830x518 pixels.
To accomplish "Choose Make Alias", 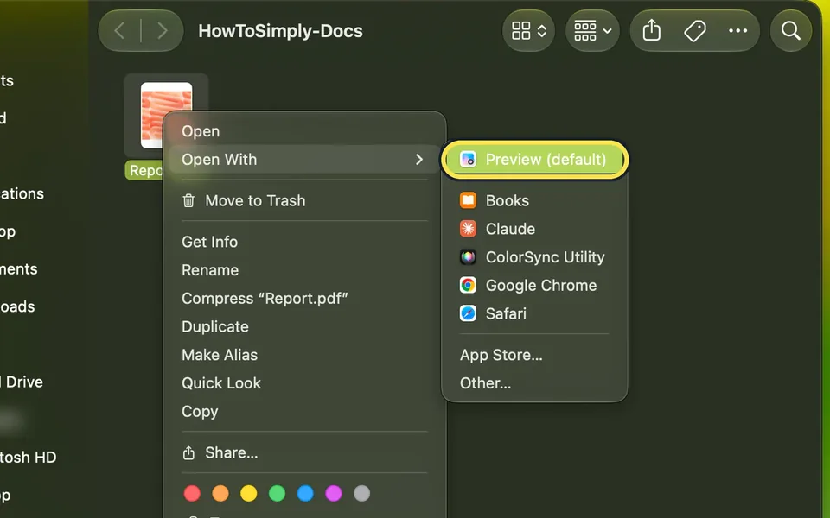I will click(x=304, y=355).
